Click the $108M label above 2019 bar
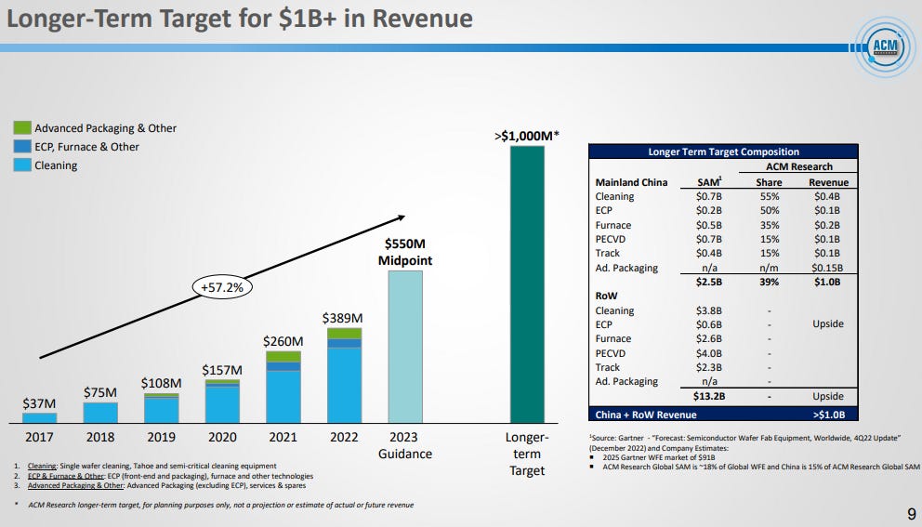 pyautogui.click(x=161, y=383)
